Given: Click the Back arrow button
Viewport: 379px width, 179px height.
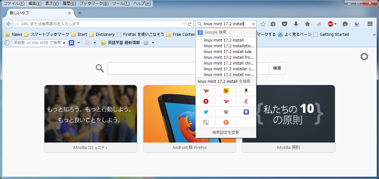Looking at the screenshot, I should pos(8,24).
